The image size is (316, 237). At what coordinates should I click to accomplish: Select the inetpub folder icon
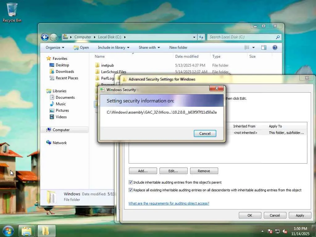(x=97, y=65)
